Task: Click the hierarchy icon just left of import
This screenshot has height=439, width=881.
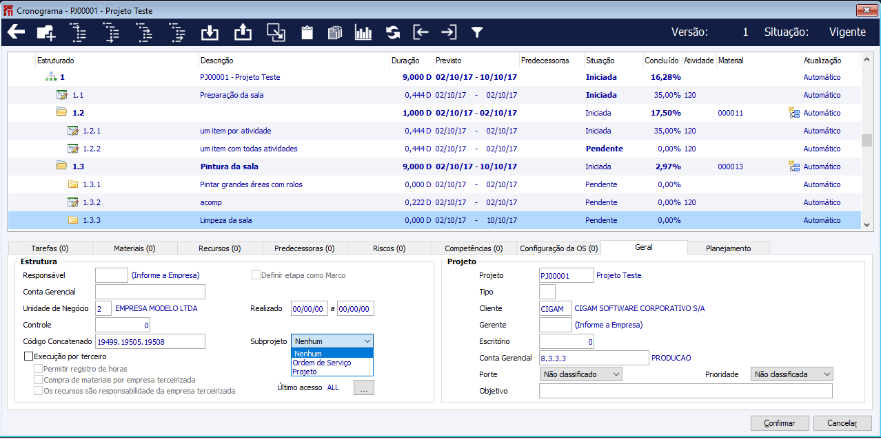Action: (x=178, y=32)
